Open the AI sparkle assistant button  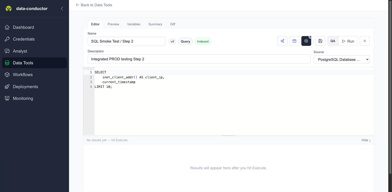[x=282, y=41]
